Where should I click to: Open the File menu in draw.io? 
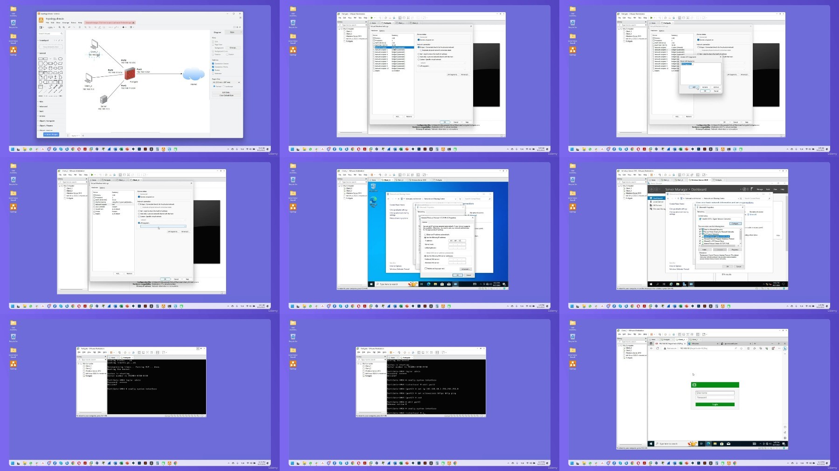coord(48,22)
